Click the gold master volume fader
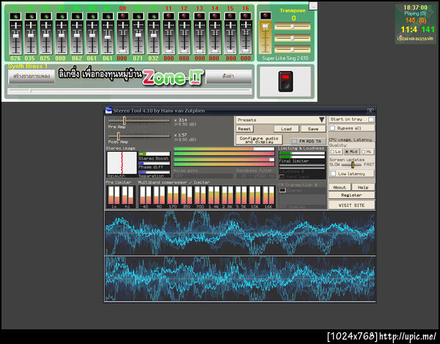Viewport: 440px width, 344px height. pos(265,26)
